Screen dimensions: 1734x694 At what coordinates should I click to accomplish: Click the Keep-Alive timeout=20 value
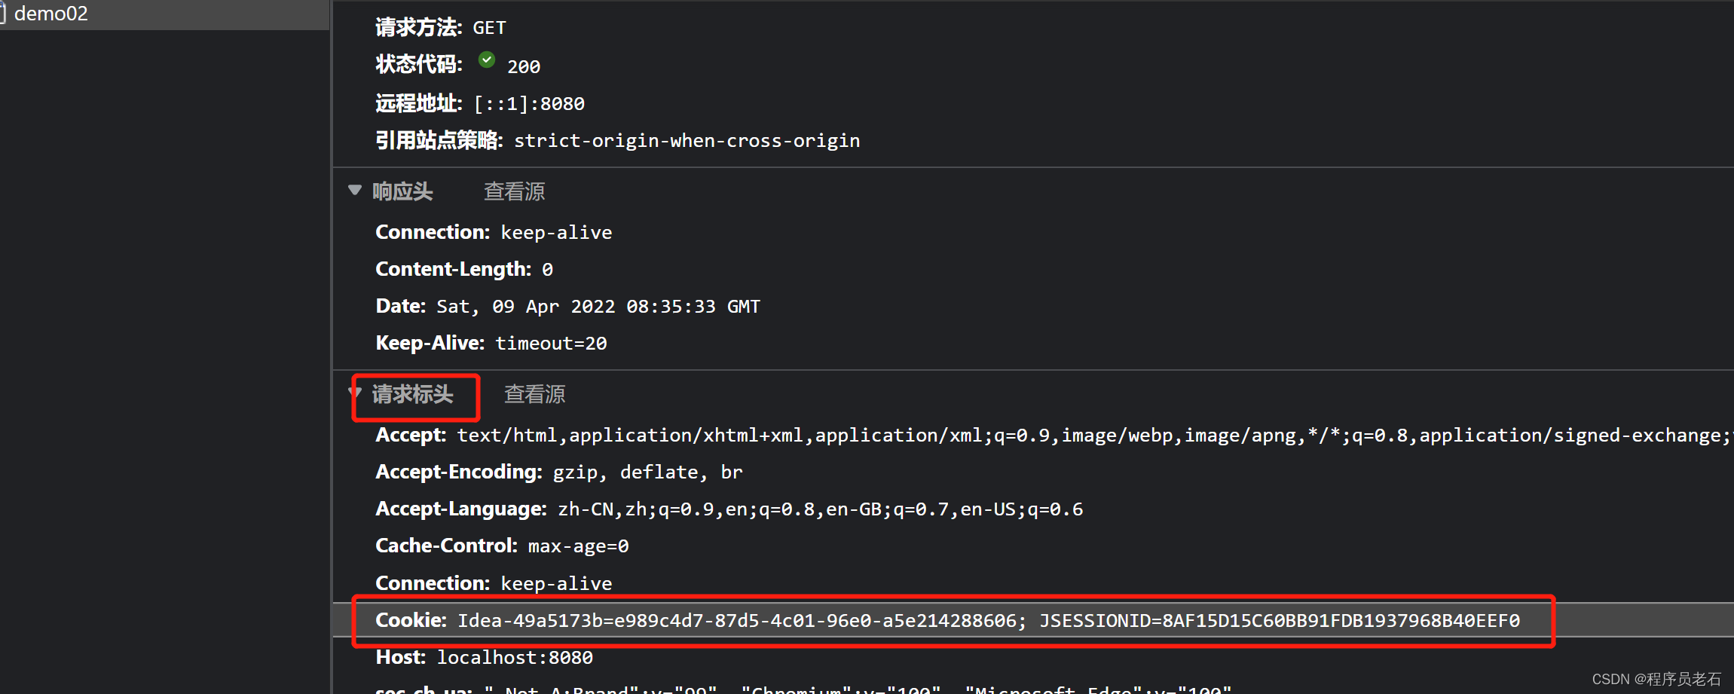tap(551, 344)
